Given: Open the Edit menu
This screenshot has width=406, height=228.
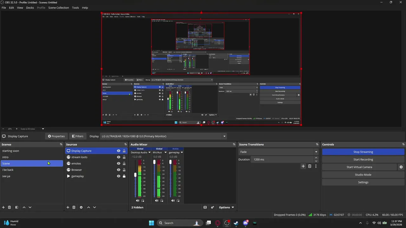Looking at the screenshot, I should click(x=11, y=8).
